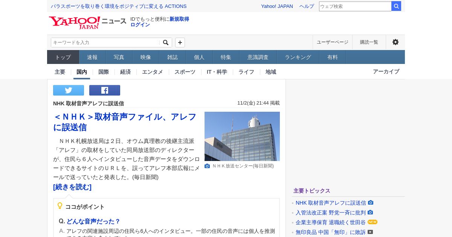Click the 主要トピックス heading
The width and height of the screenshot is (452, 237).
click(312, 191)
